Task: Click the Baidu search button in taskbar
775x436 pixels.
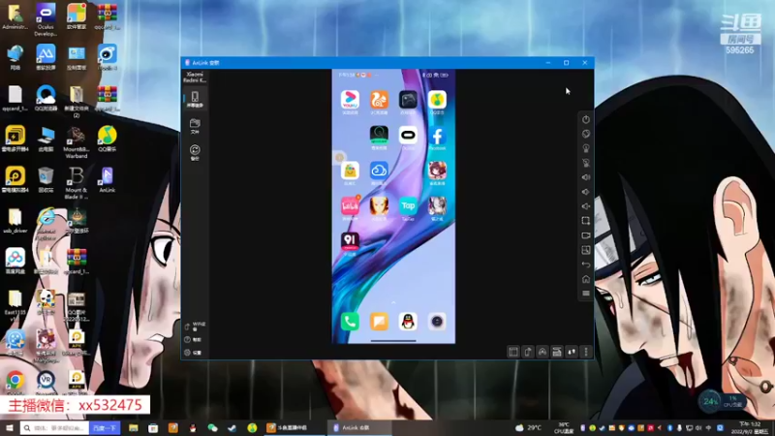Action: click(105, 428)
